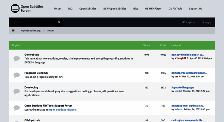Click FlixTools Support posts count 109
This screenshot has width=224, height=122.
coord(163,106)
